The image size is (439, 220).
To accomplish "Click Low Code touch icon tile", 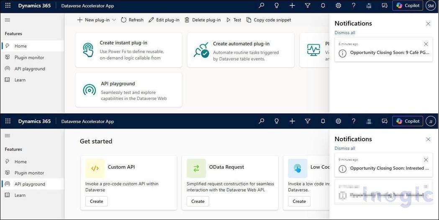I will (x=298, y=168).
